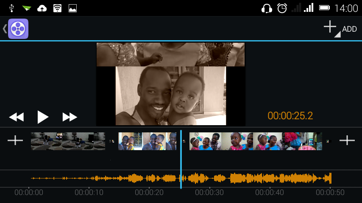Fast forward the video preview
Image resolution: width=362 pixels, height=203 pixels.
(x=70, y=117)
